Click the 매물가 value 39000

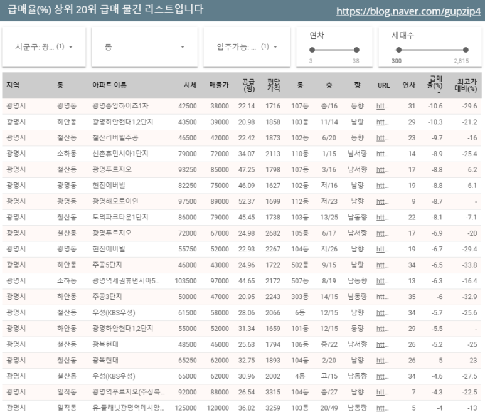(x=220, y=122)
